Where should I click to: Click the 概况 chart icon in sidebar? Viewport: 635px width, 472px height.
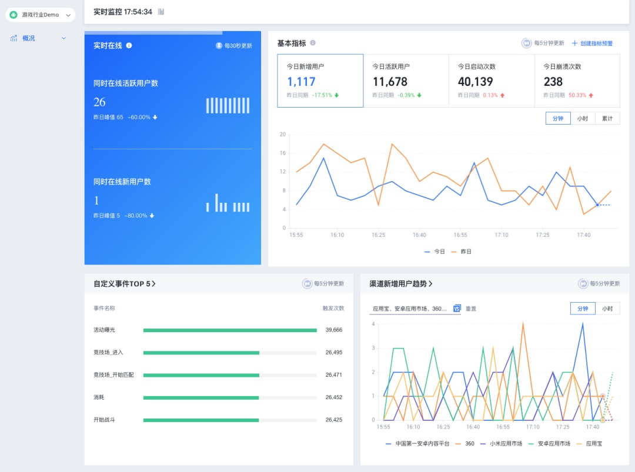point(14,38)
